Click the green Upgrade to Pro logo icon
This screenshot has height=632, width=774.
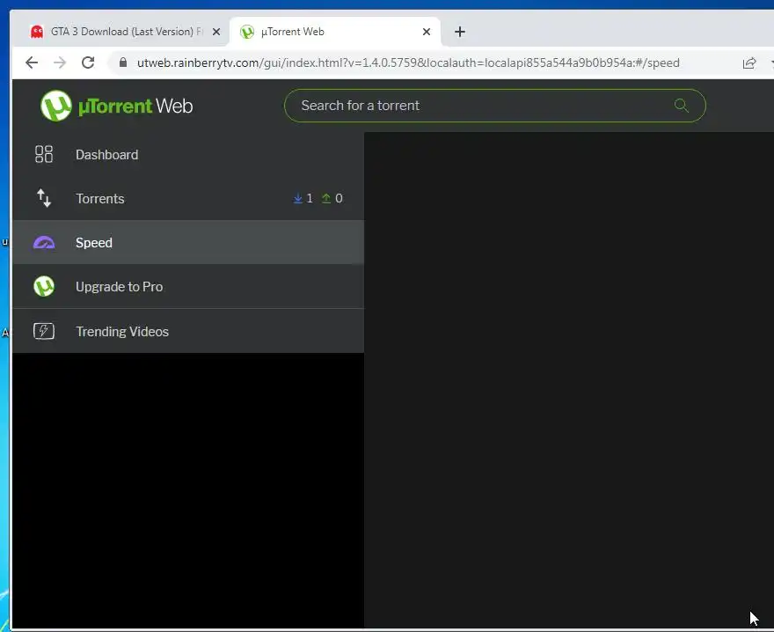click(x=44, y=287)
